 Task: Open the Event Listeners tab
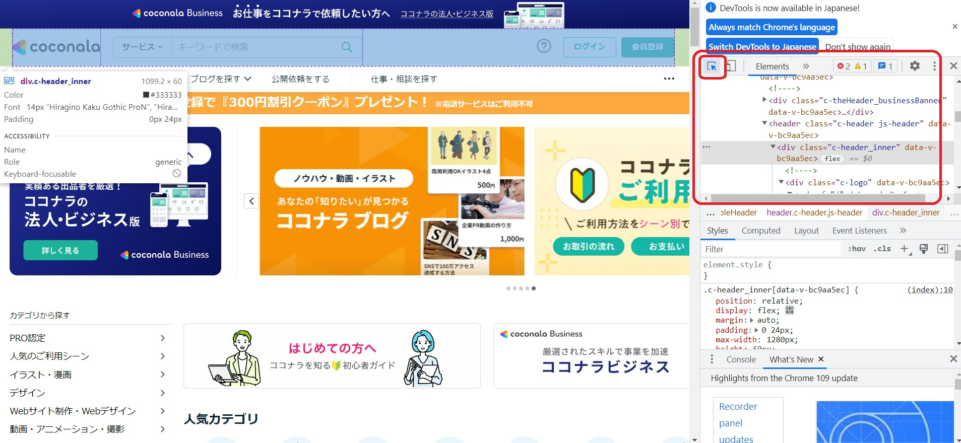pos(859,231)
